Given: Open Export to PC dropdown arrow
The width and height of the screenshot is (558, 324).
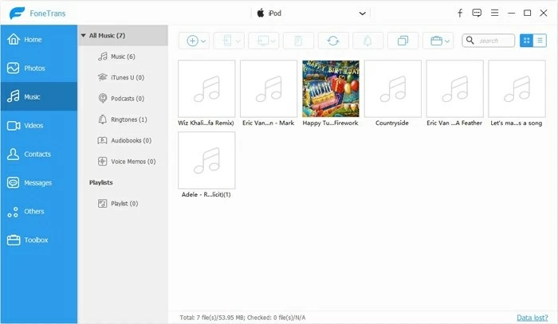Looking at the screenshot, I should 273,41.
